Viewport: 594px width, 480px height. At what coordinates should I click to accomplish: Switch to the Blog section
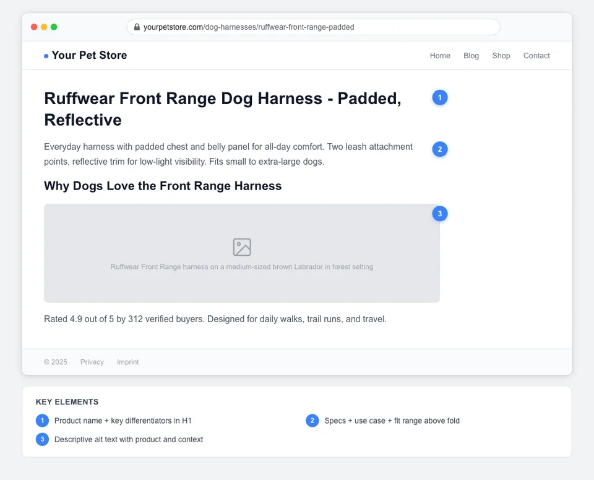[471, 56]
